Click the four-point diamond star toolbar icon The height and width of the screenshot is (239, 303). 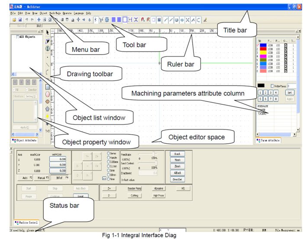coord(78,19)
